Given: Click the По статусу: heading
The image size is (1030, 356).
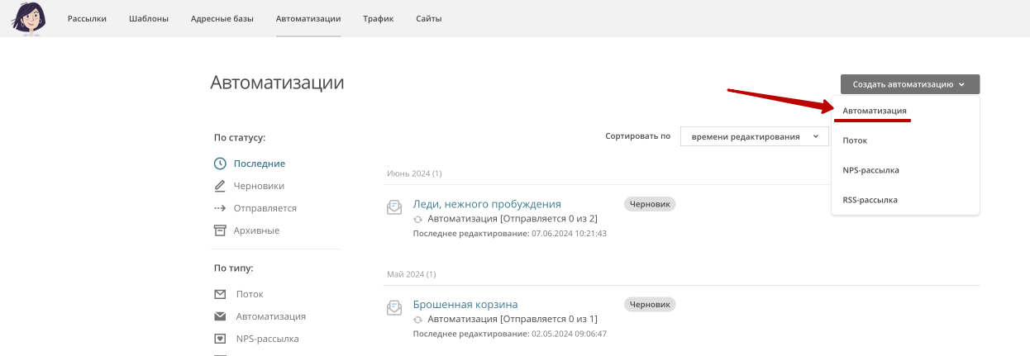Looking at the screenshot, I should click(x=240, y=138).
